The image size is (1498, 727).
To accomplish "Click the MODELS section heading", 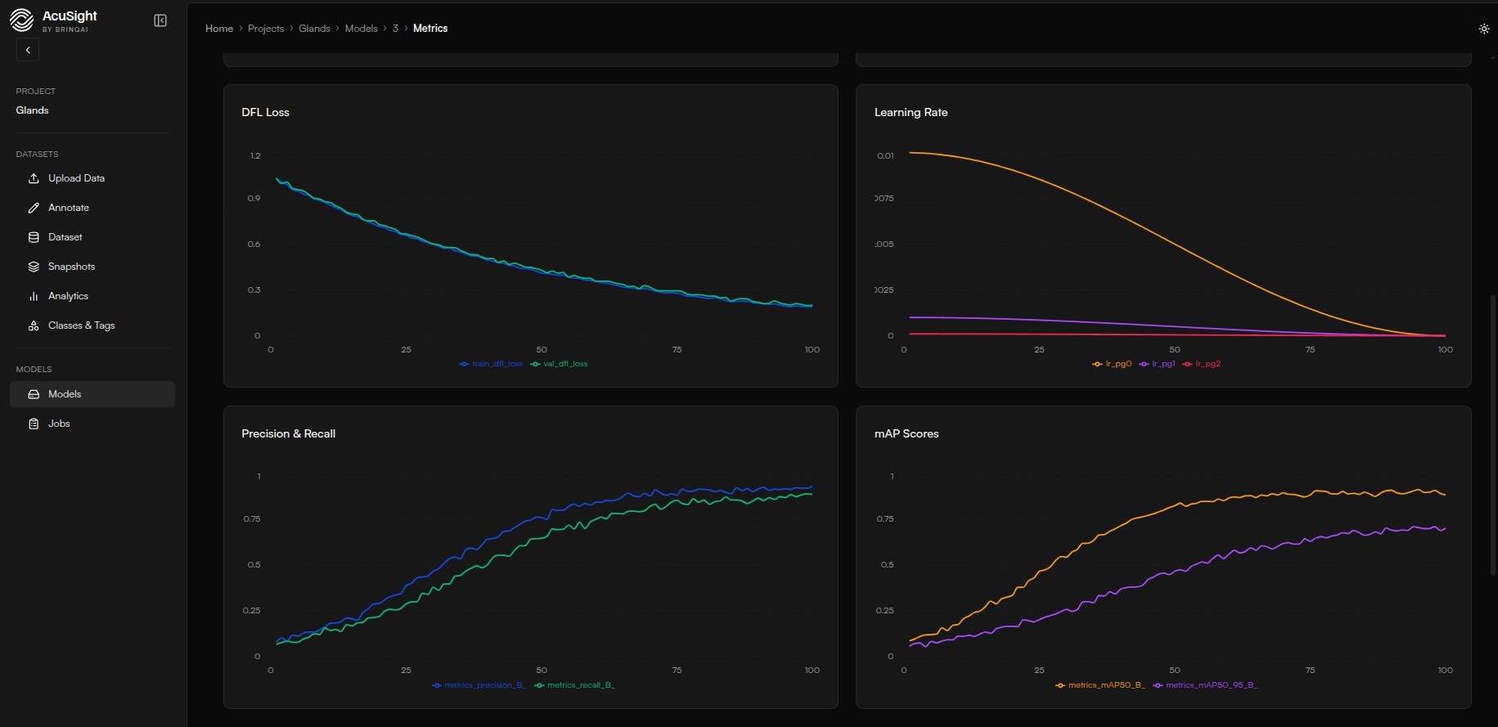I will point(34,370).
